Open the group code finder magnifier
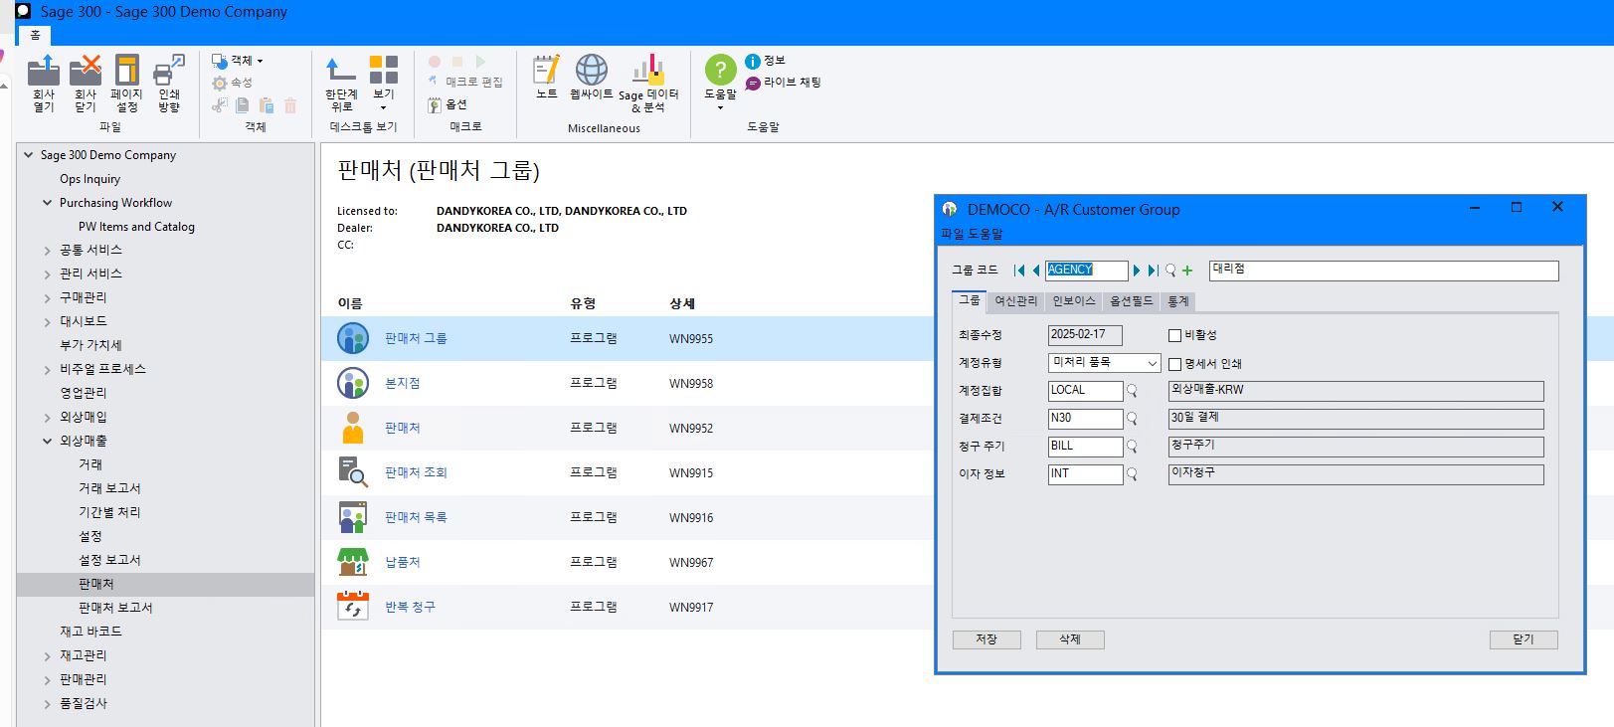The image size is (1614, 727). tap(1170, 271)
